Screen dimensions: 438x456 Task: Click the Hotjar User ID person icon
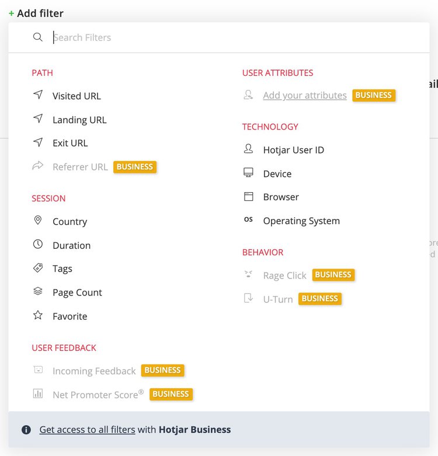[248, 149]
